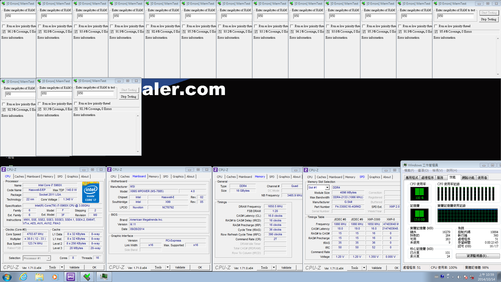Click Validate in CPU-Z Memory window

286,268
